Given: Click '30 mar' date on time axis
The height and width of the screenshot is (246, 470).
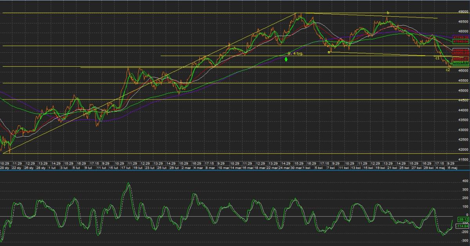Looking at the screenshot, I should pos(297,168).
